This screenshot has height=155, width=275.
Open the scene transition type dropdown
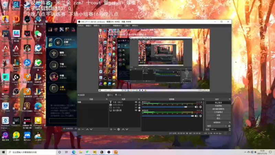click(217, 126)
